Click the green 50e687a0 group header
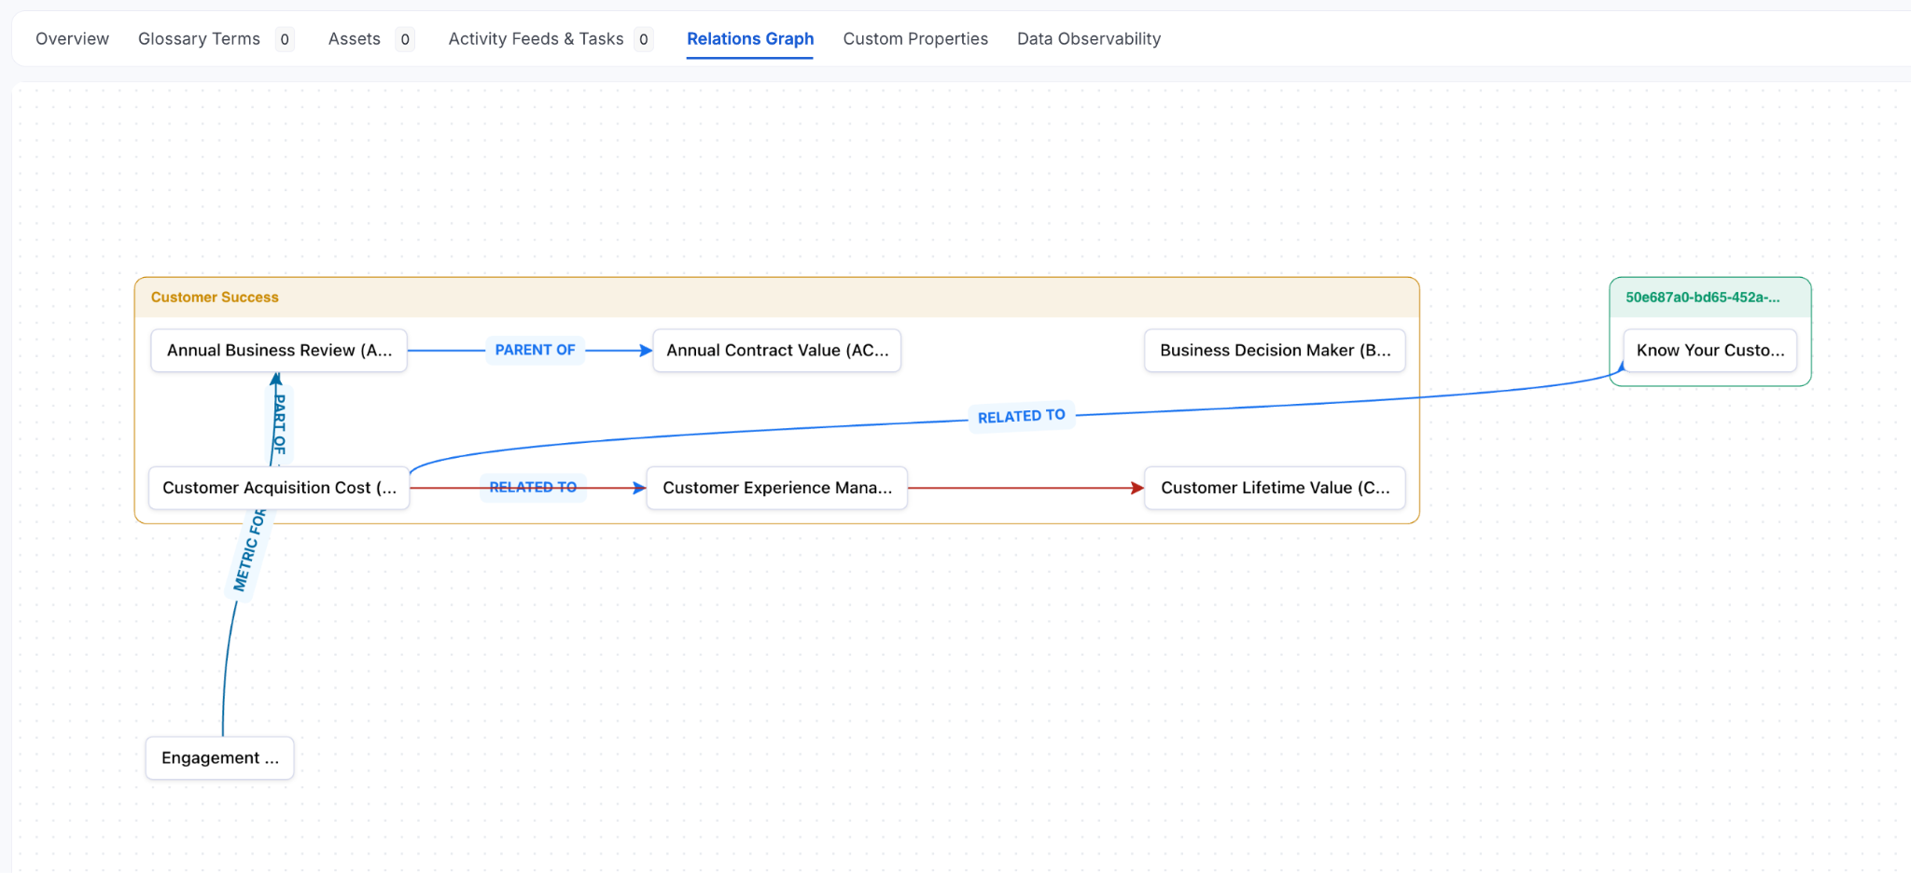This screenshot has width=1911, height=873. tap(1702, 298)
